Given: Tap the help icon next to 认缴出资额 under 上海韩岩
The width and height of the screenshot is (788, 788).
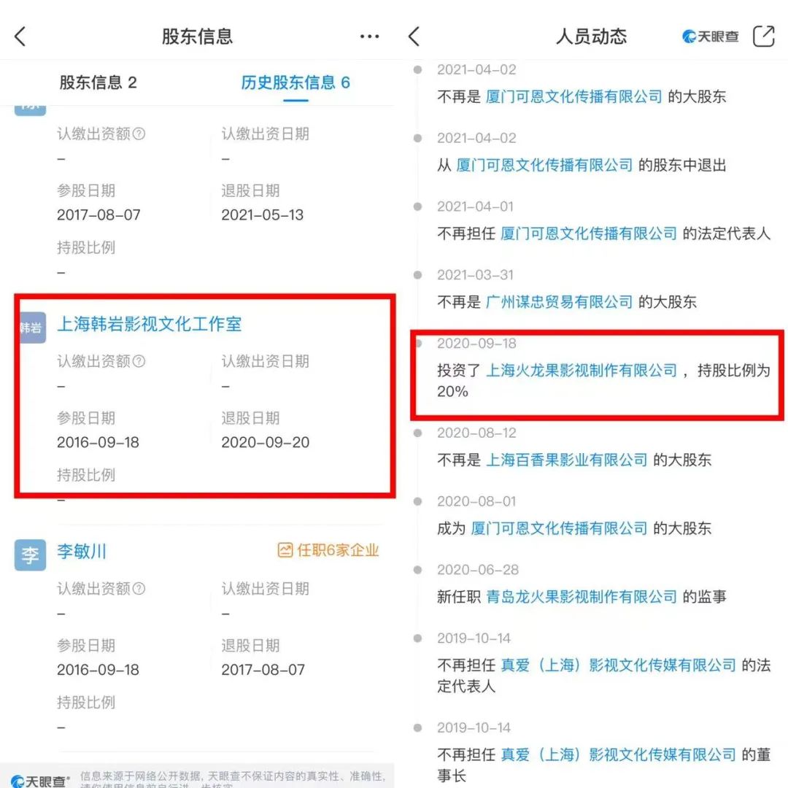Looking at the screenshot, I should pos(139,361).
